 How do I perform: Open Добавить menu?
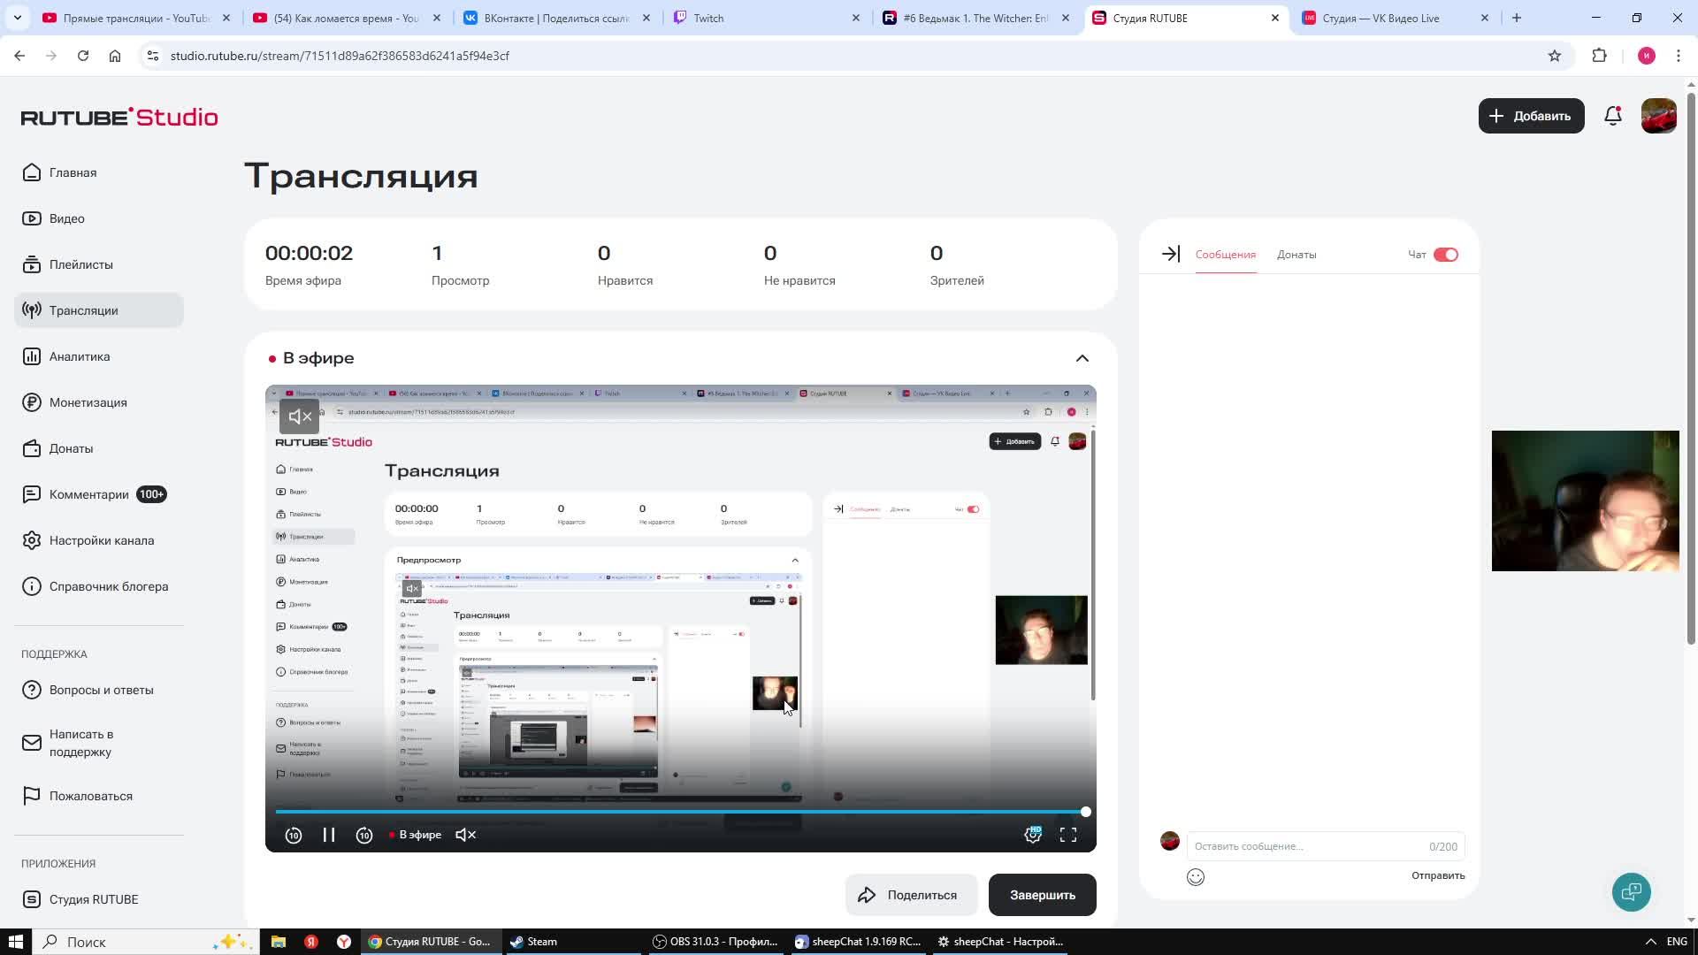coord(1531,116)
